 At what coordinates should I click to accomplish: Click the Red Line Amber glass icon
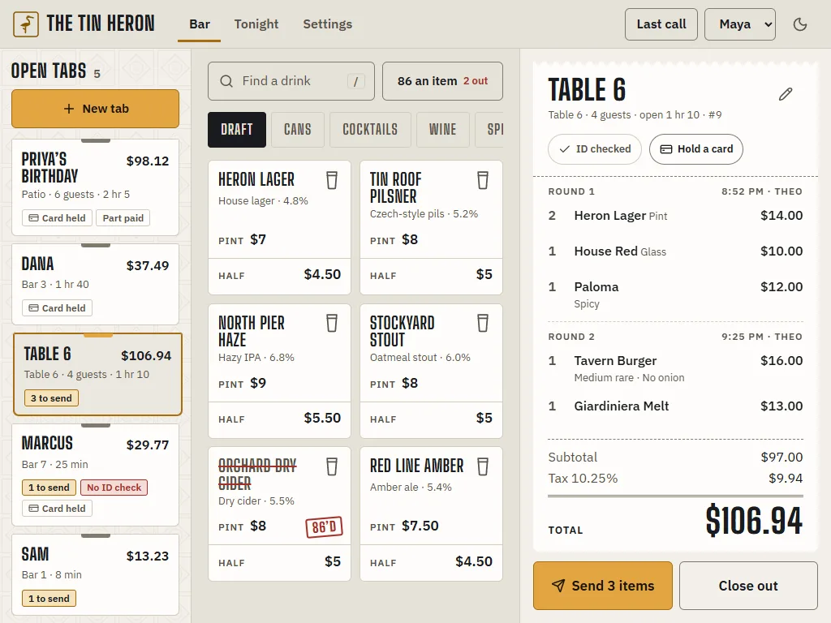pos(483,466)
